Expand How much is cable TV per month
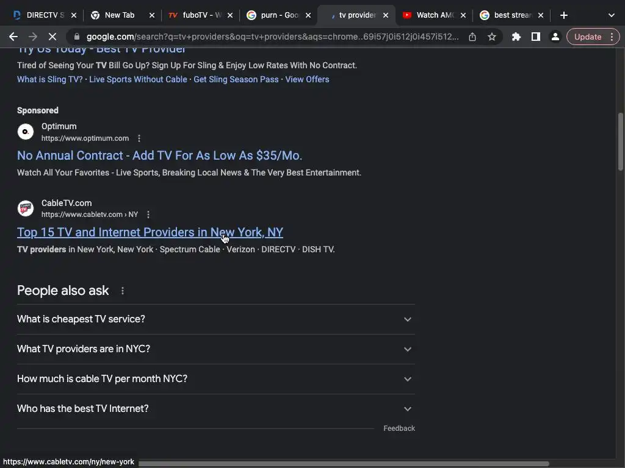Viewport: 625px width, 468px height. (215, 379)
